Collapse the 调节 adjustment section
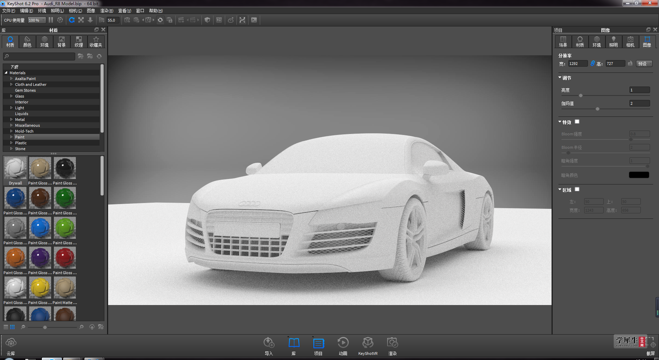659x360 pixels. pos(560,78)
